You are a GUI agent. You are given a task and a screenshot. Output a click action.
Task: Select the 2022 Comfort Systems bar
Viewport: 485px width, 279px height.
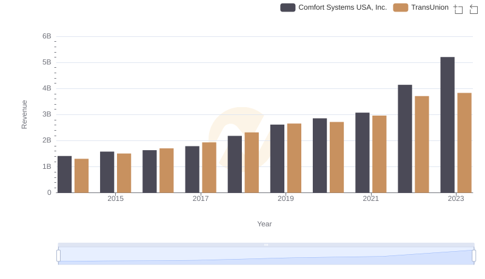[x=405, y=139]
